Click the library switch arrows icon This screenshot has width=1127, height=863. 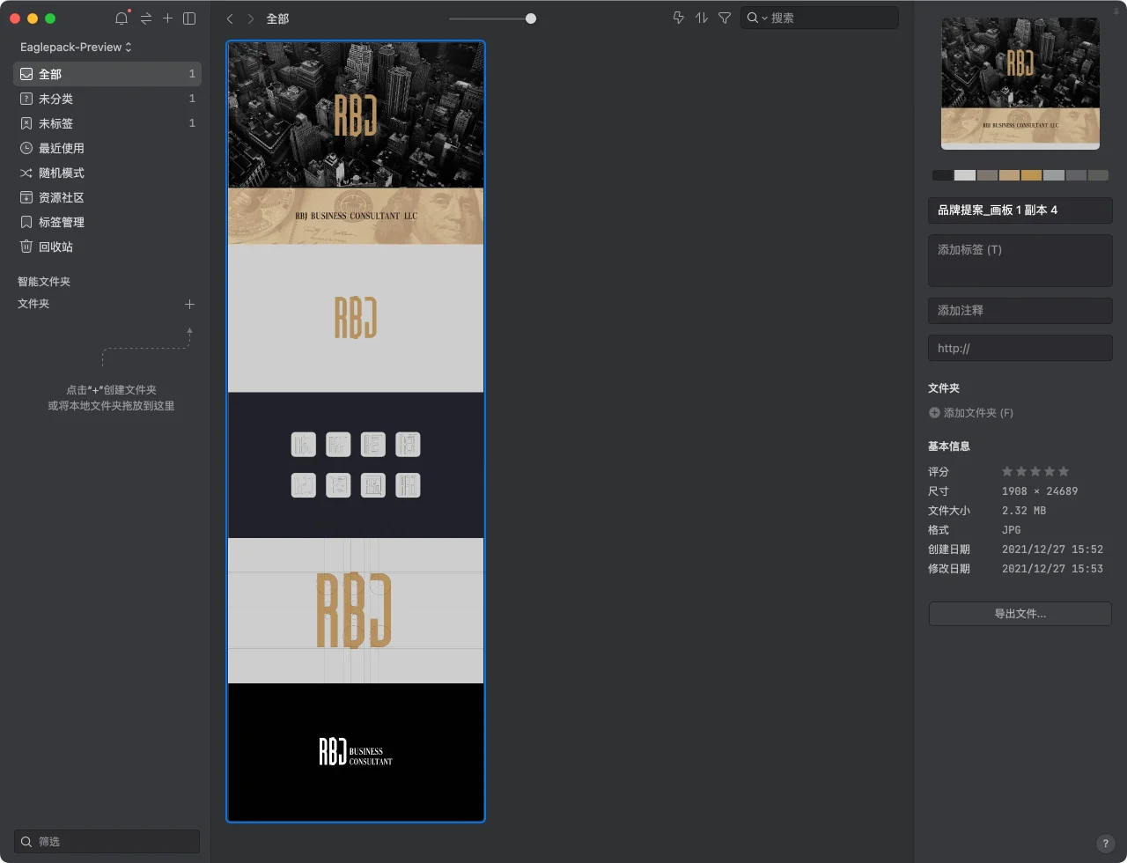click(146, 18)
